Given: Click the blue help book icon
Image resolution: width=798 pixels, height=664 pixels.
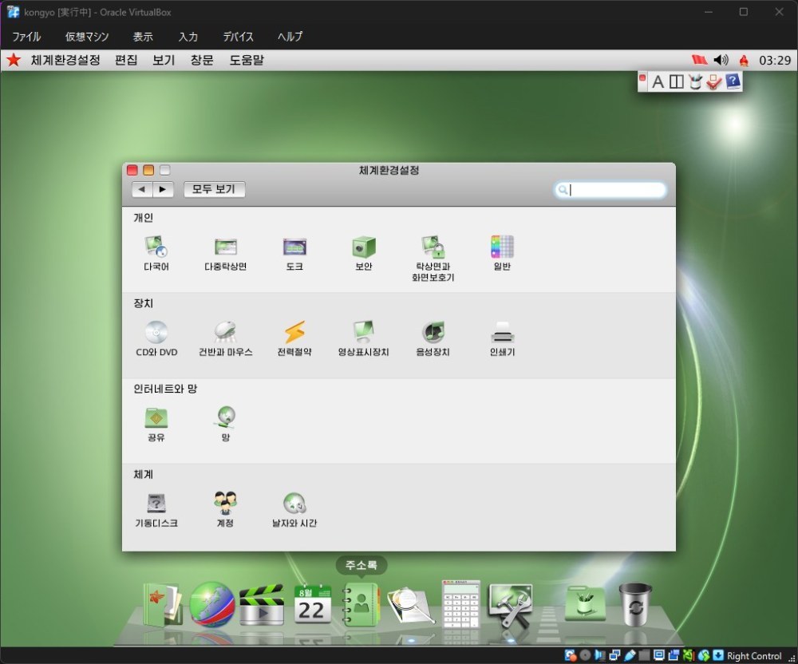Looking at the screenshot, I should tap(733, 81).
